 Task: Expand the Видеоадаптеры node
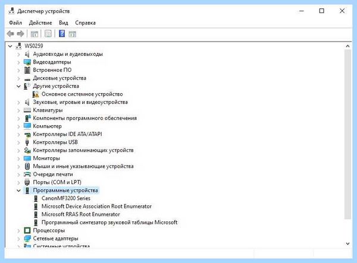(x=18, y=62)
